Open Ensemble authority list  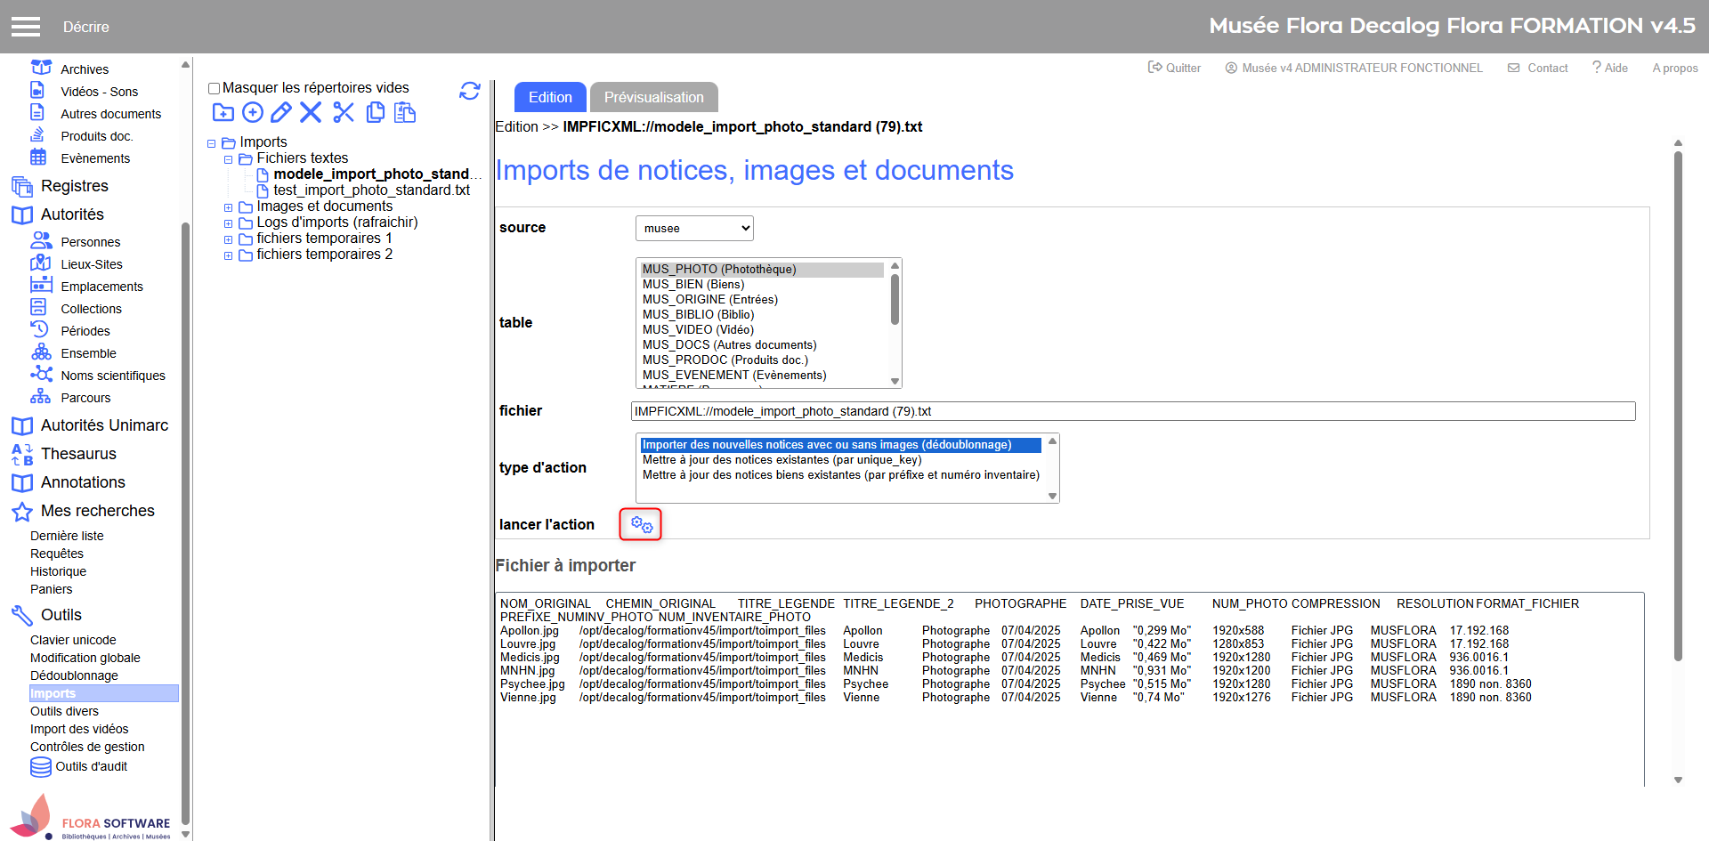pyautogui.click(x=88, y=353)
